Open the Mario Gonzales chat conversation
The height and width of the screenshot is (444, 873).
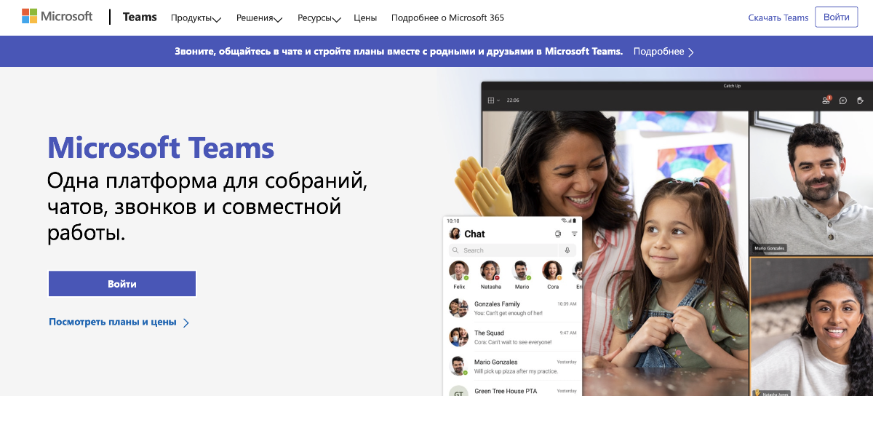tap(513, 366)
